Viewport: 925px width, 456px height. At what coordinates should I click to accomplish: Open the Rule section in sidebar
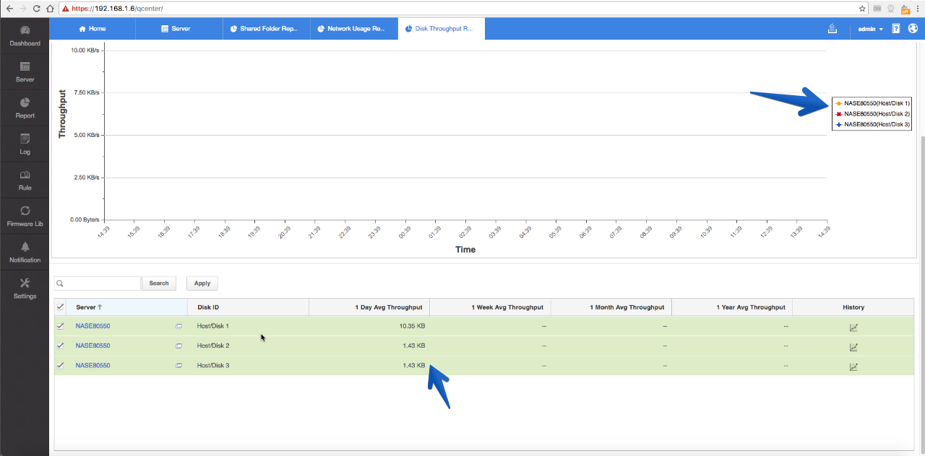25,180
